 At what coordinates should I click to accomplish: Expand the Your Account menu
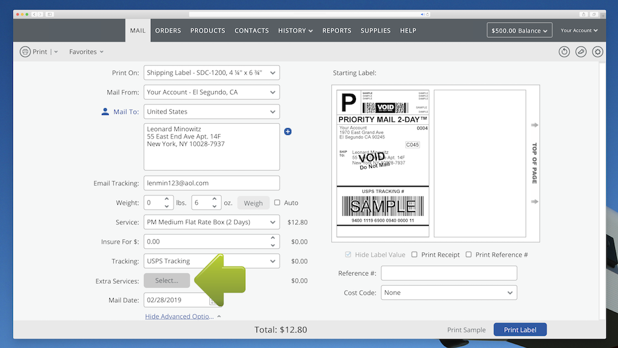(x=579, y=30)
